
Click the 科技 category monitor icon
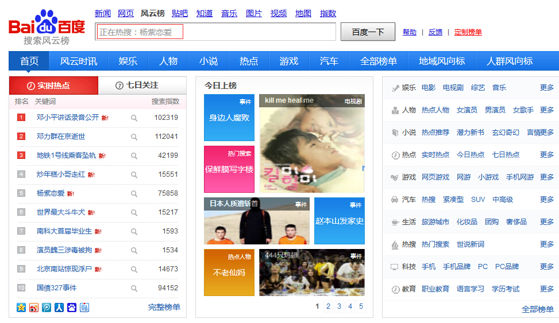[x=395, y=267]
